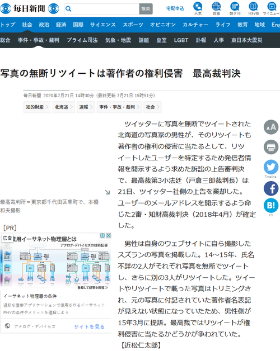Open 総合 sub-navigation item

[5, 40]
